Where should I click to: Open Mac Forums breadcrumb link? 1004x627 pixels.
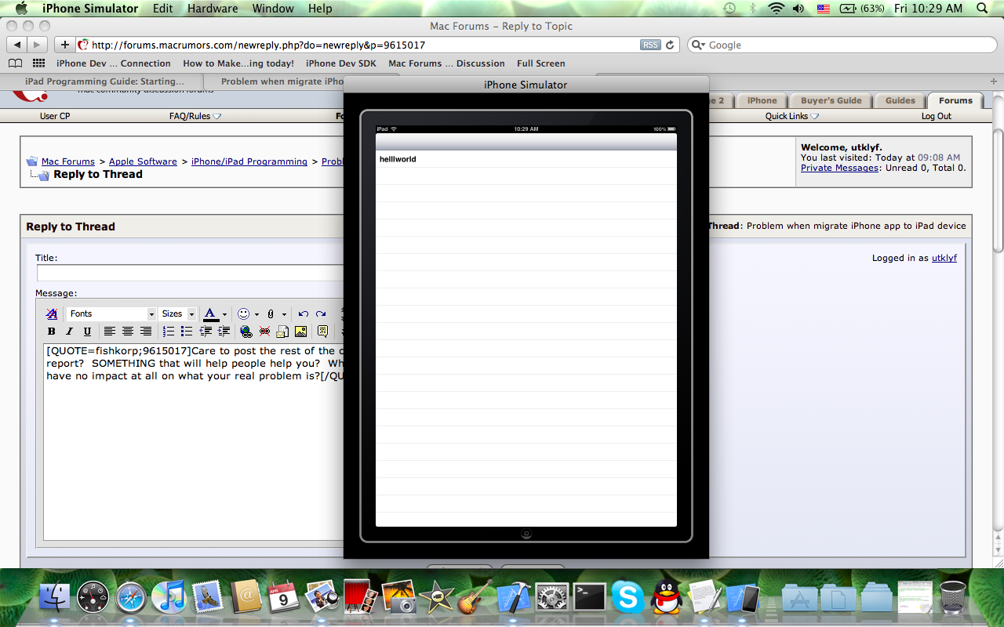(x=68, y=161)
